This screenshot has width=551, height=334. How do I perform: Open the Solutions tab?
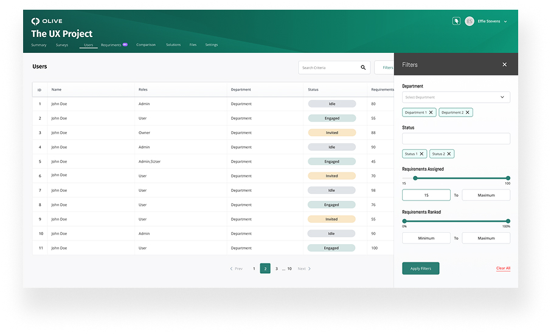173,45
